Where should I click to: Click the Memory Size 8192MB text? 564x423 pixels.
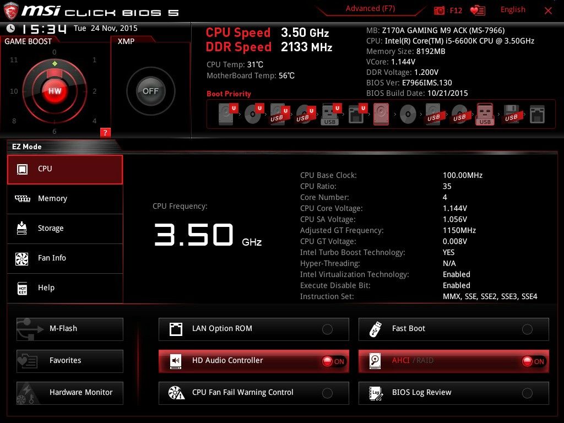(x=406, y=51)
